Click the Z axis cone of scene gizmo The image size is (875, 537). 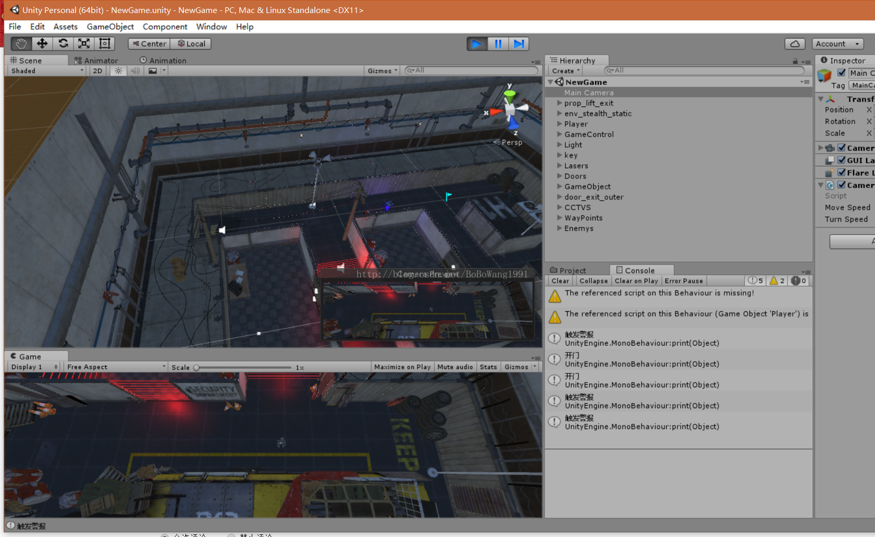[514, 124]
